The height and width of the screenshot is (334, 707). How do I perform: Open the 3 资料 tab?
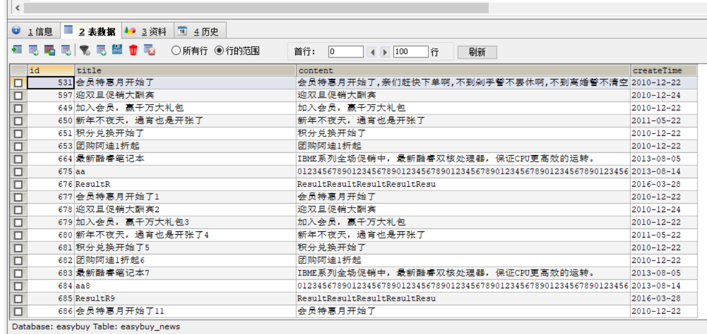click(147, 32)
